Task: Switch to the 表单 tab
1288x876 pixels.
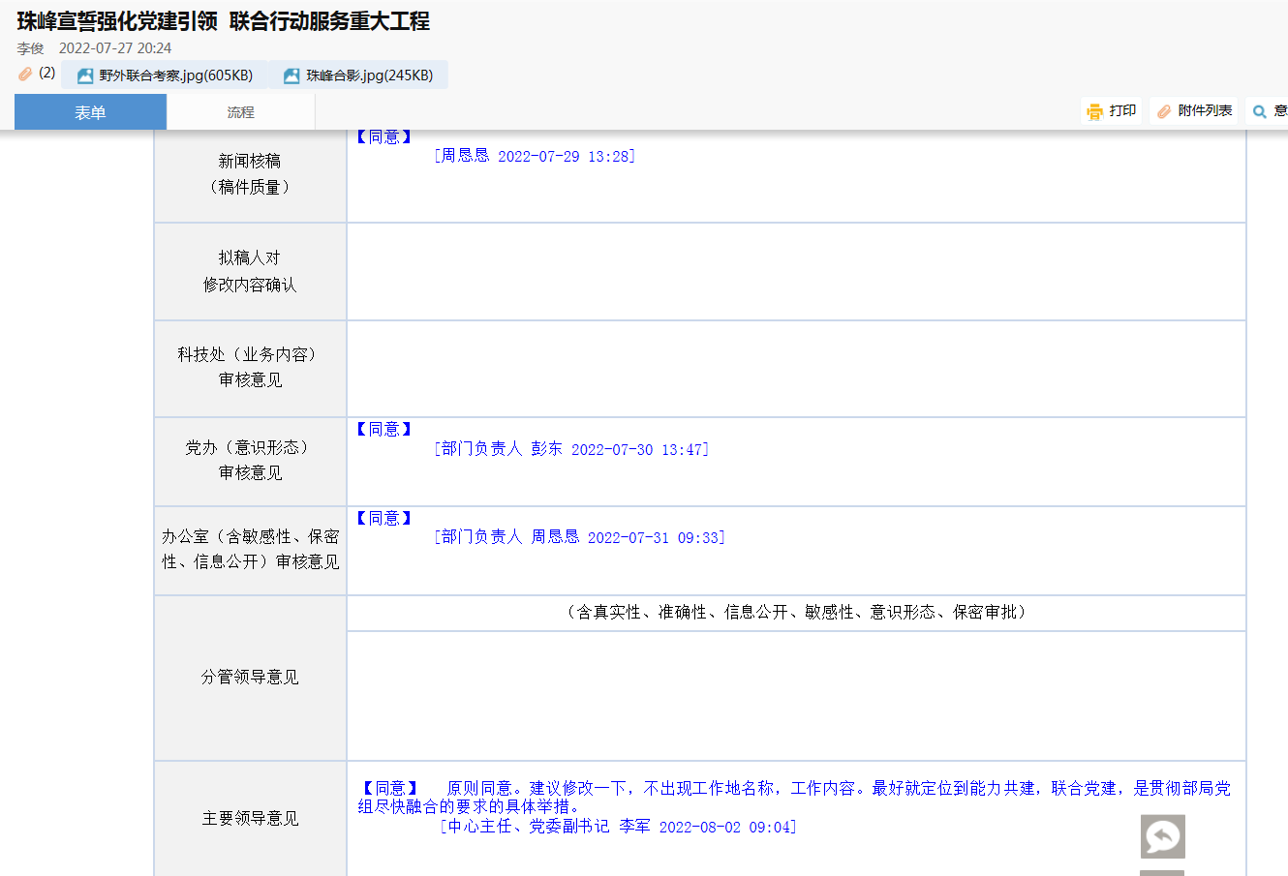Action: [90, 112]
